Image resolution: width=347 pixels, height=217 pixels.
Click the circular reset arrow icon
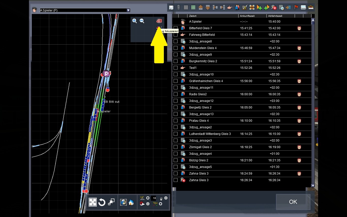pos(102,202)
